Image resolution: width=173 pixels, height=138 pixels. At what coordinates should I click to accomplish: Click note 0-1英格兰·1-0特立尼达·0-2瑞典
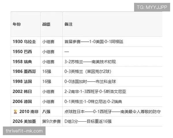pyautogui.click(x=93, y=101)
